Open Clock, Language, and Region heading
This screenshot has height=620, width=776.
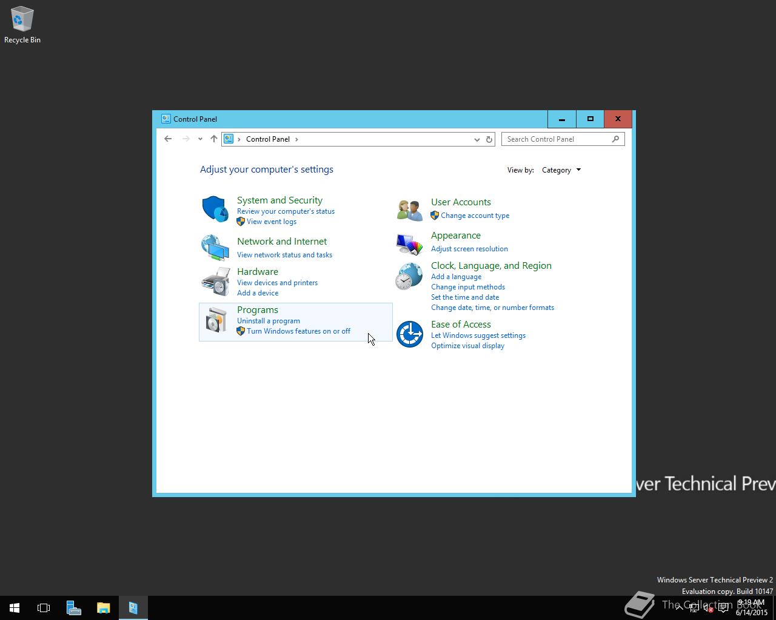coord(491,266)
